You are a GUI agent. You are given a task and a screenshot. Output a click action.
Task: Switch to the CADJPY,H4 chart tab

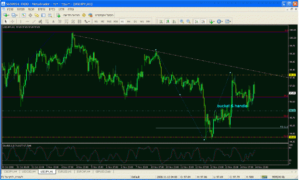coord(11,172)
